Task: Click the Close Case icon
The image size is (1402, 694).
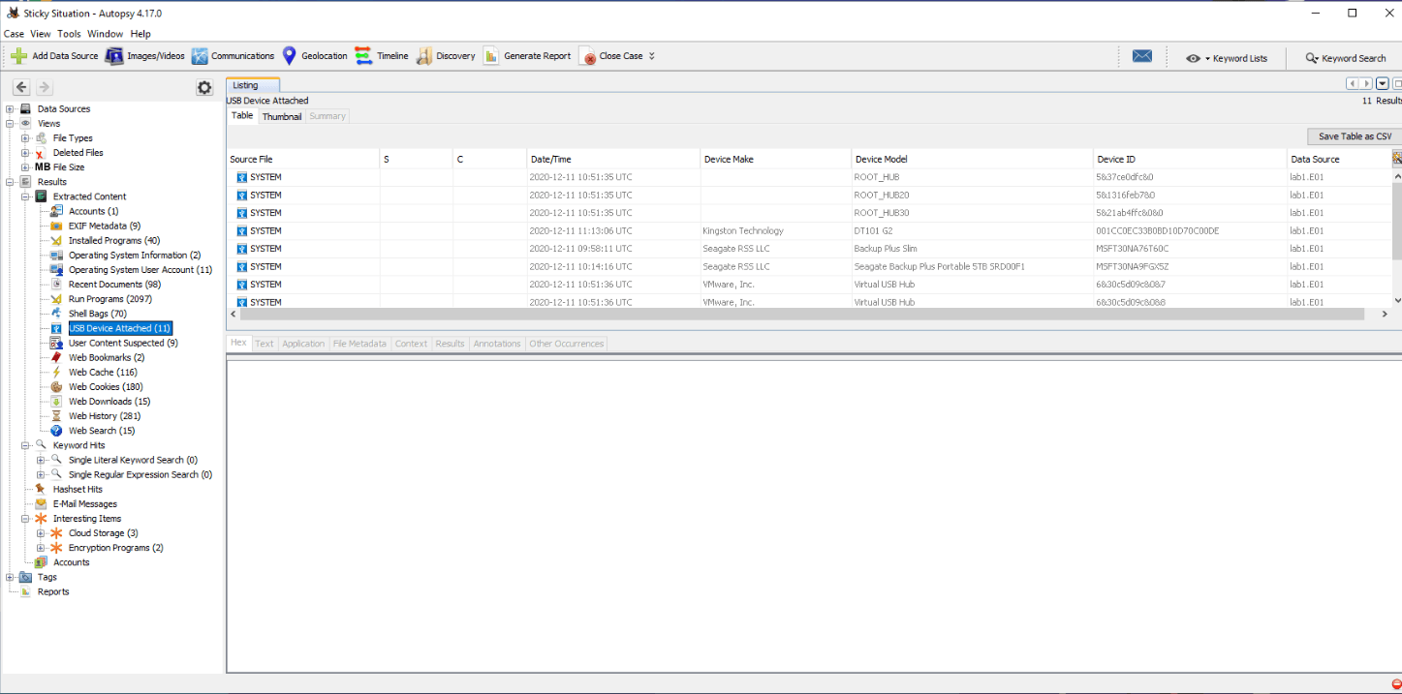Action: 587,56
